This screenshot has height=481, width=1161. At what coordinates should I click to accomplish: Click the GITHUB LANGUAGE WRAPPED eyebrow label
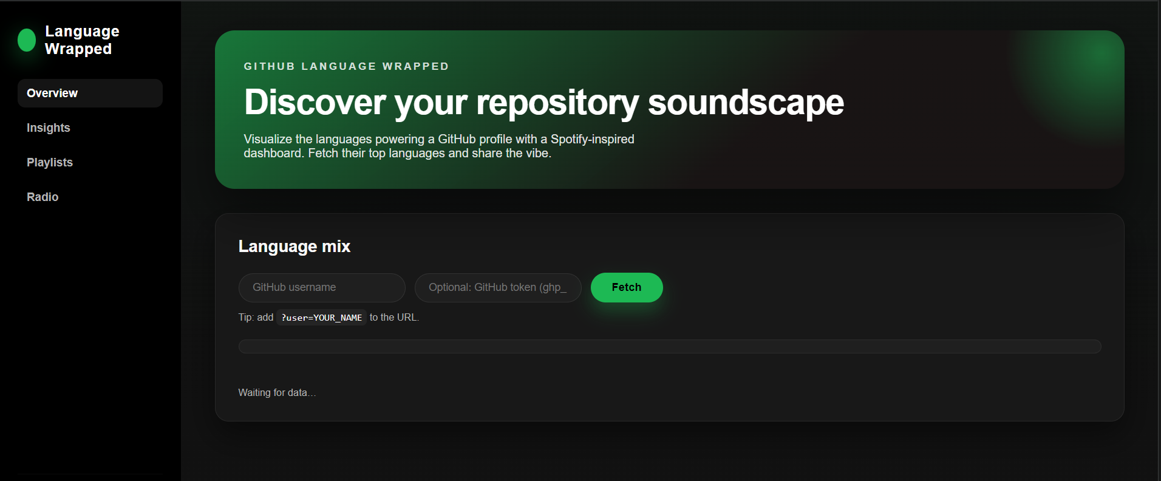click(x=346, y=66)
